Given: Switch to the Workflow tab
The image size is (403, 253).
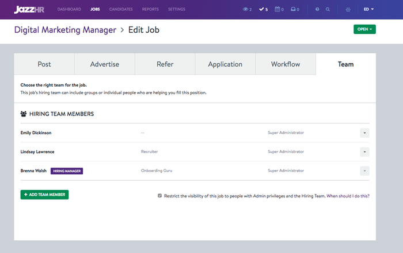Looking at the screenshot, I should [x=286, y=64].
